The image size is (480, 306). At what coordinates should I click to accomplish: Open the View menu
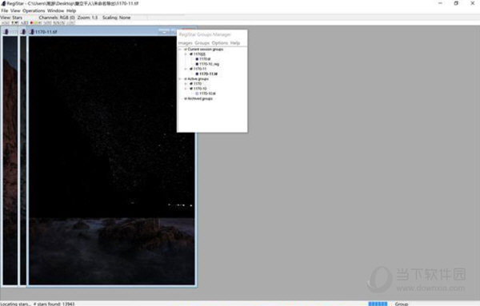(x=15, y=10)
